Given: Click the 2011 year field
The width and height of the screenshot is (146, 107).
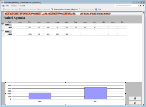Looking at the screenshot, I should click(x=8, y=25).
